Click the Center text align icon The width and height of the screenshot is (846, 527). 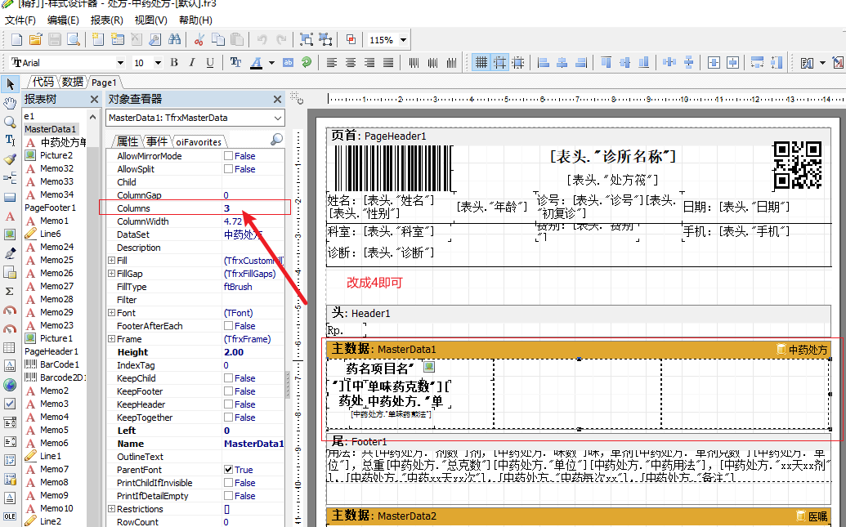pos(351,63)
